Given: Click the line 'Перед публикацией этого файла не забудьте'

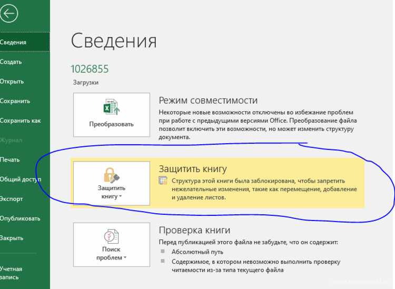Looking at the screenshot, I should [249, 242].
